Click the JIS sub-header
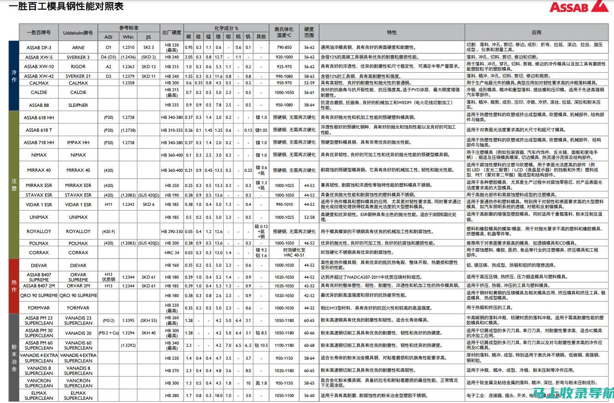The width and height of the screenshot is (614, 403). click(x=148, y=37)
